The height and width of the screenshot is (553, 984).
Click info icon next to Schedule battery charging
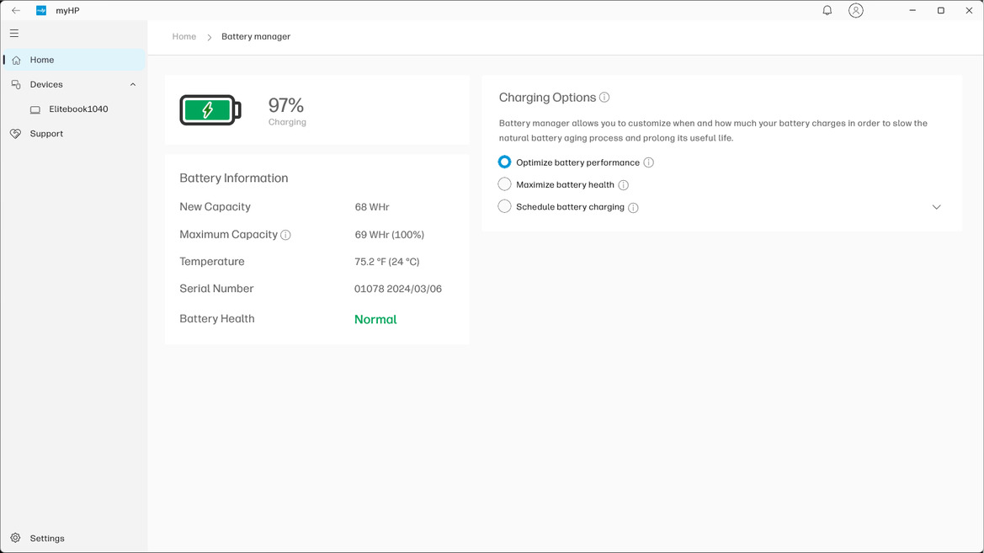pyautogui.click(x=633, y=208)
